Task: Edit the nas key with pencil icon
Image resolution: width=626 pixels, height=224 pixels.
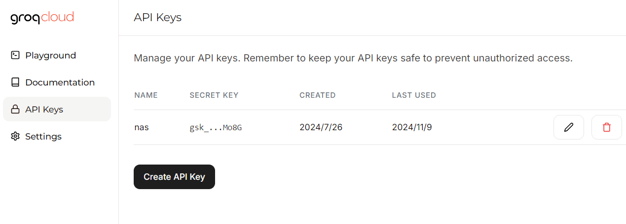Action: click(x=569, y=127)
